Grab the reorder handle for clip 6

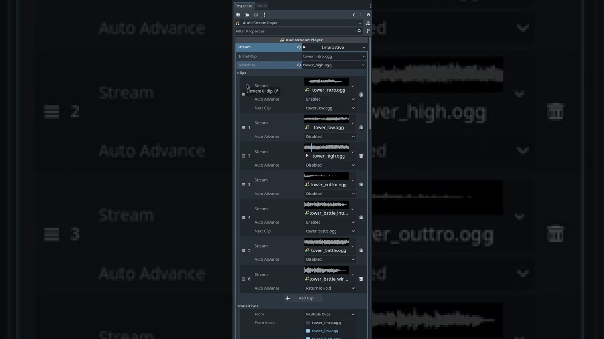[243, 279]
